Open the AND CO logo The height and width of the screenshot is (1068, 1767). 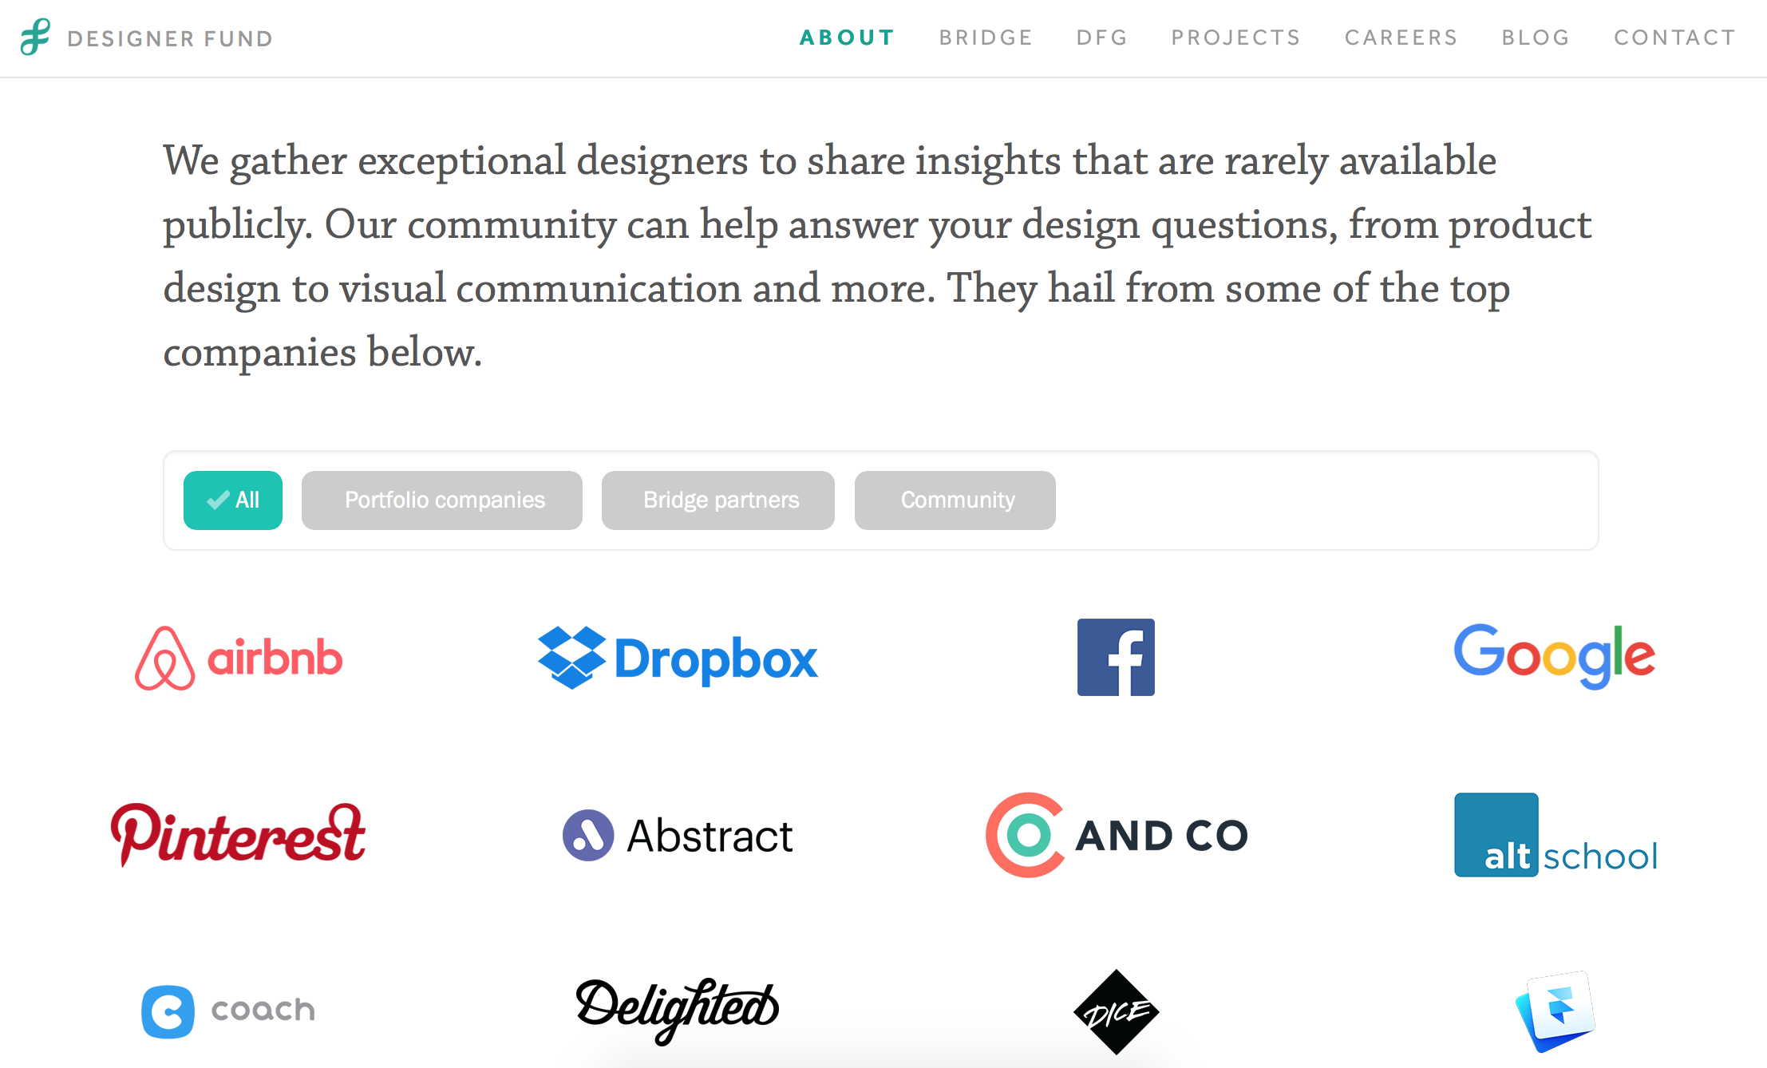pyautogui.click(x=1117, y=835)
